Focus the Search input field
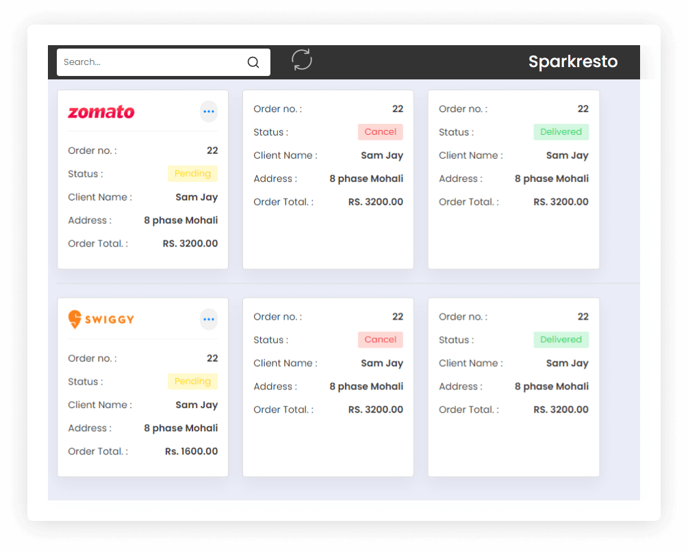This screenshot has height=551, width=688. (163, 62)
